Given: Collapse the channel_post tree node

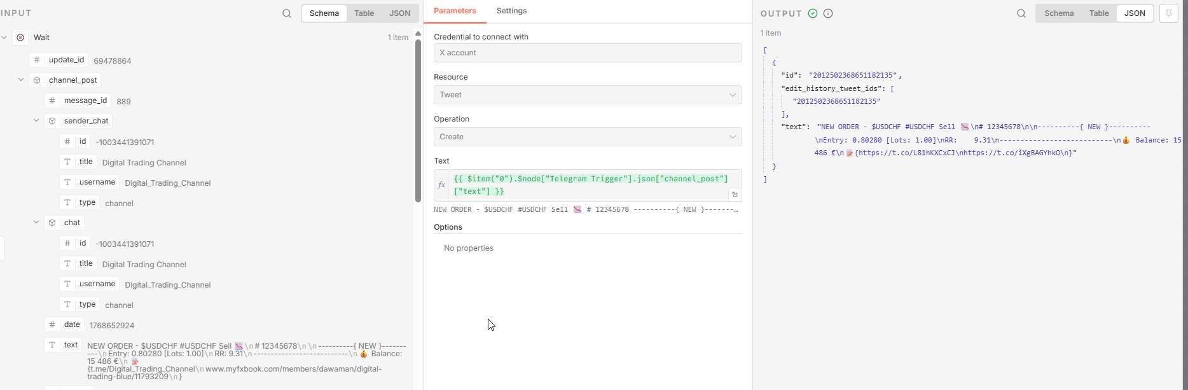Looking at the screenshot, I should point(21,80).
